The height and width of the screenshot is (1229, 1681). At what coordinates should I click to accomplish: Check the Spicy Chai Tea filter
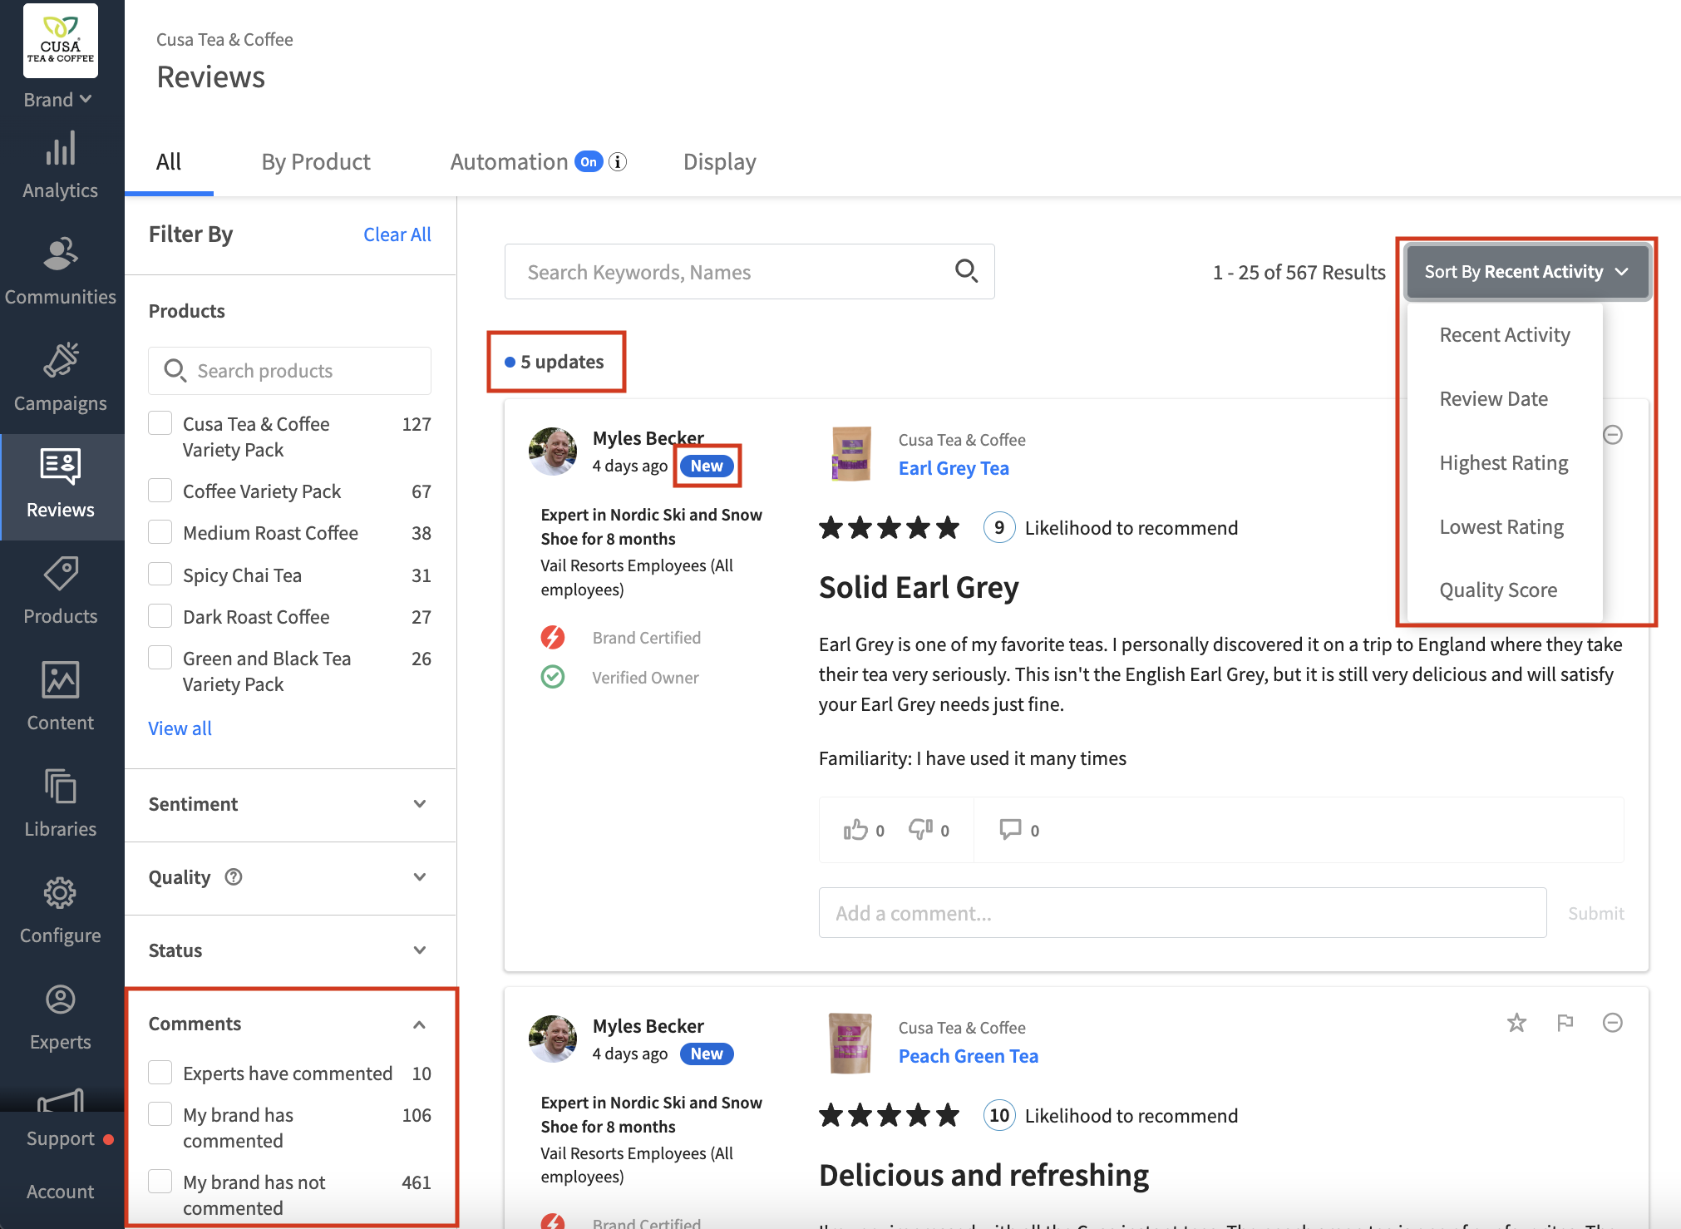tap(160, 575)
